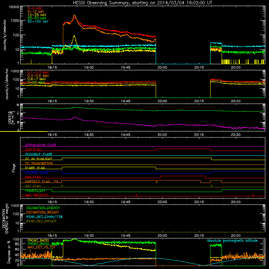Image resolution: width=269 pixels, height=269 pixels.
Task: Click the GOES15 axis label
Action: [x=11, y=117]
